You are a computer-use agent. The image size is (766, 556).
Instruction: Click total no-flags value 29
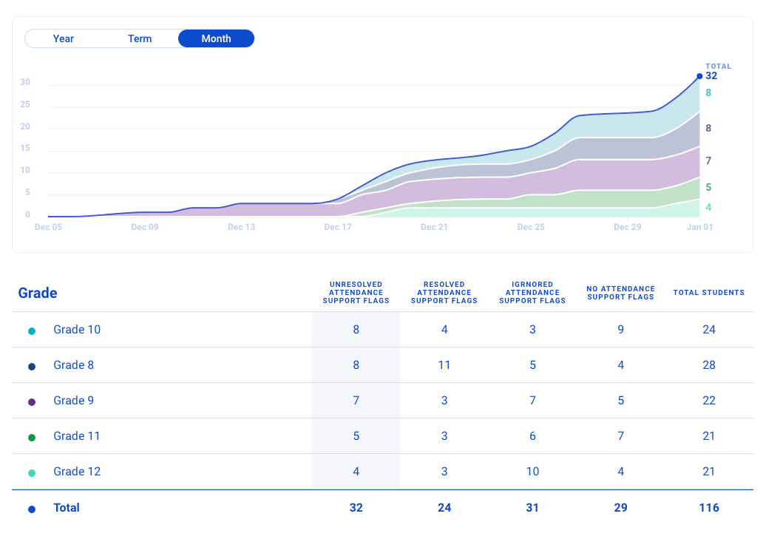pos(620,508)
